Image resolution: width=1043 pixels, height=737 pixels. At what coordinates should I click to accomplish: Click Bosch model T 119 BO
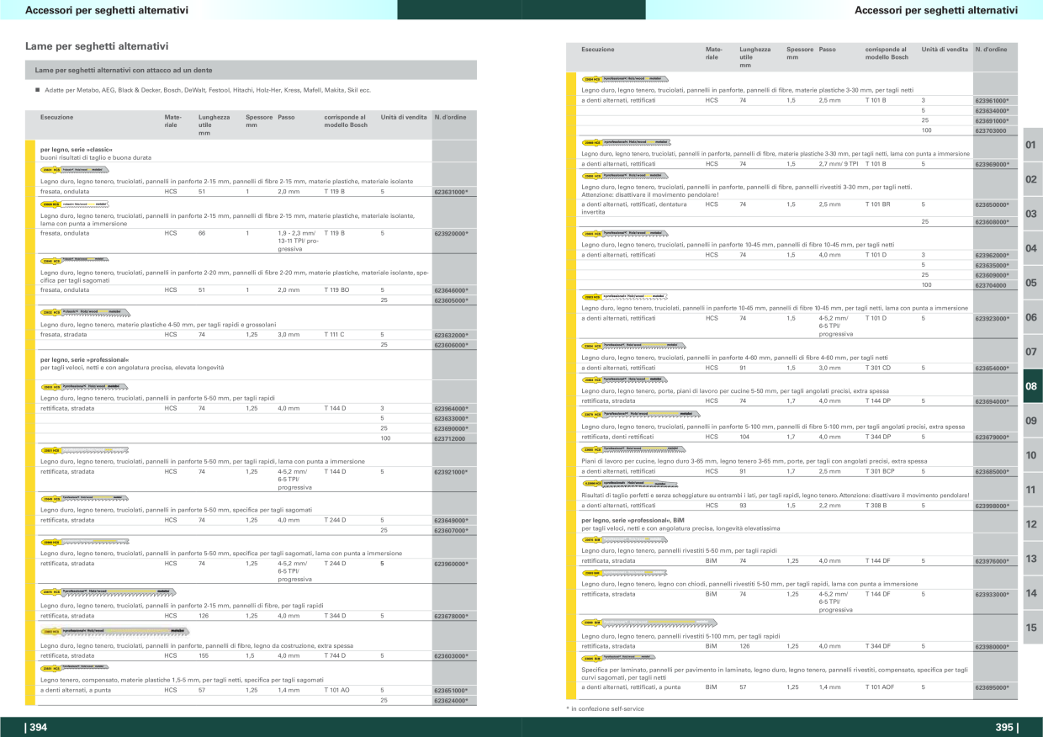point(336,290)
